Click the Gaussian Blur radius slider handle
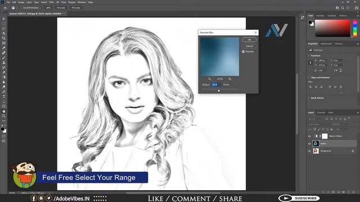The image size is (360, 202). point(219,91)
